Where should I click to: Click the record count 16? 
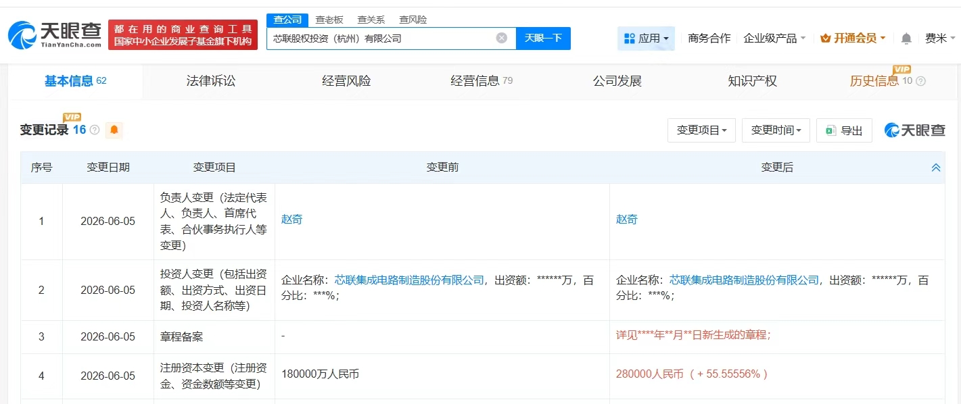pos(79,130)
